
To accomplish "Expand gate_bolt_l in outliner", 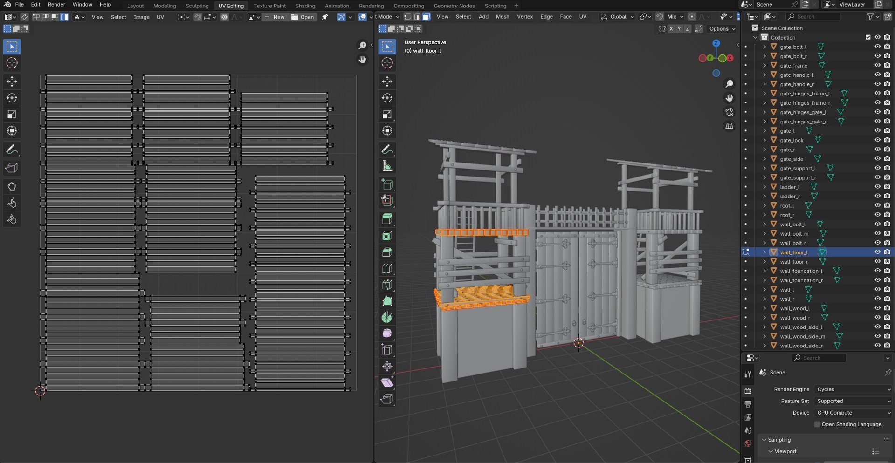I will pyautogui.click(x=764, y=47).
